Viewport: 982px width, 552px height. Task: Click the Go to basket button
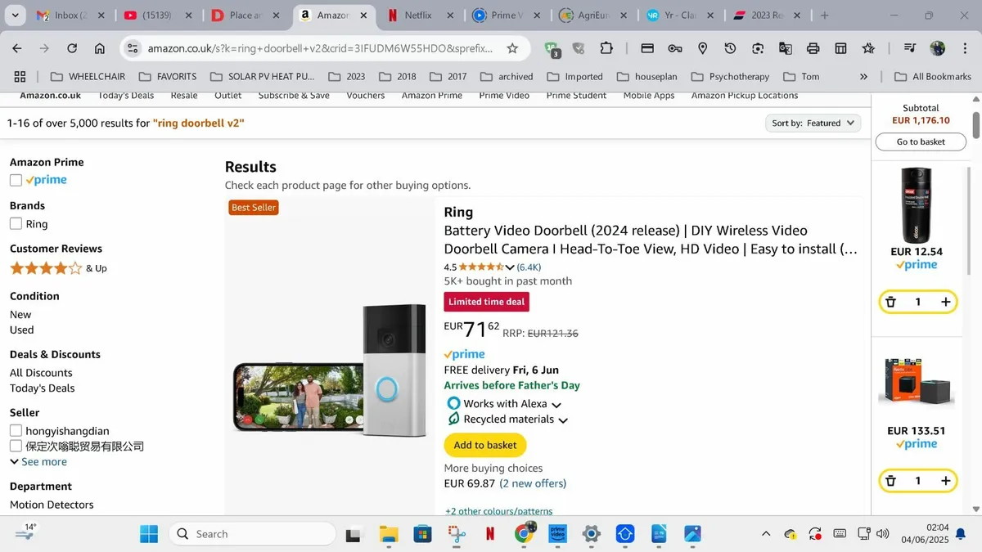(x=921, y=141)
